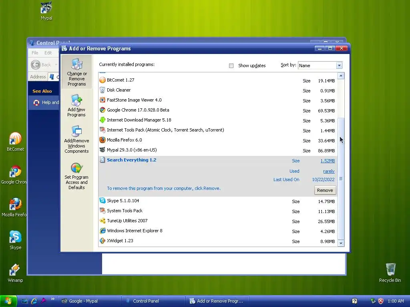Expand hidden quick launch items chevron

click(52, 299)
